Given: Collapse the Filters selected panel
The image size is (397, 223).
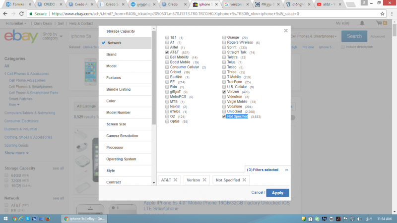Looking at the screenshot, I should tap(286, 169).
